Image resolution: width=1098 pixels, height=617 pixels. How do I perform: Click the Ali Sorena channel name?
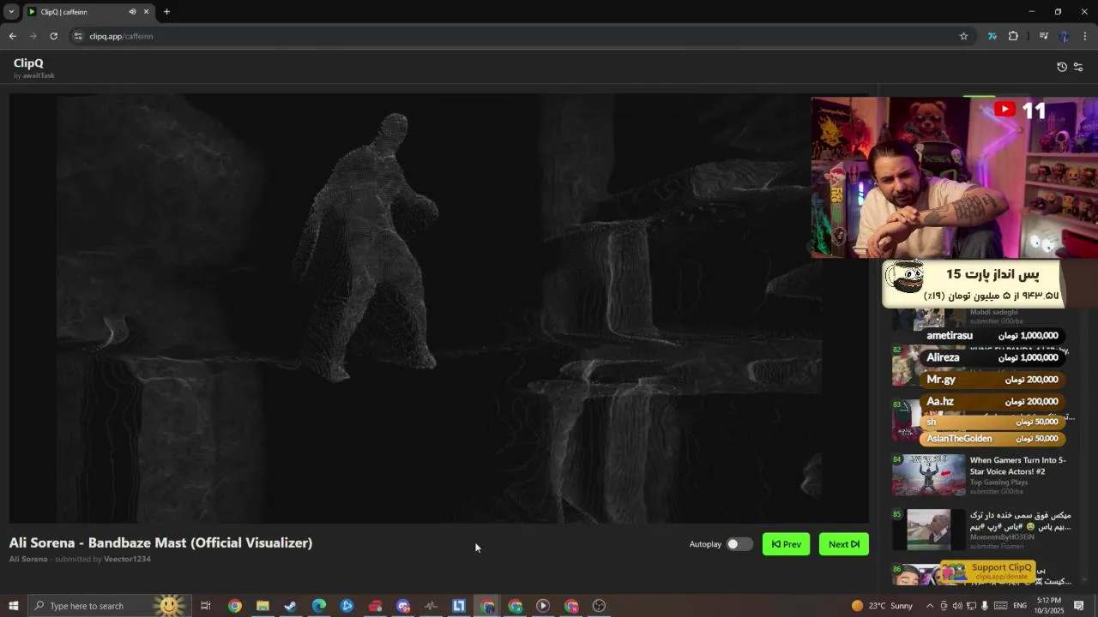(28, 559)
